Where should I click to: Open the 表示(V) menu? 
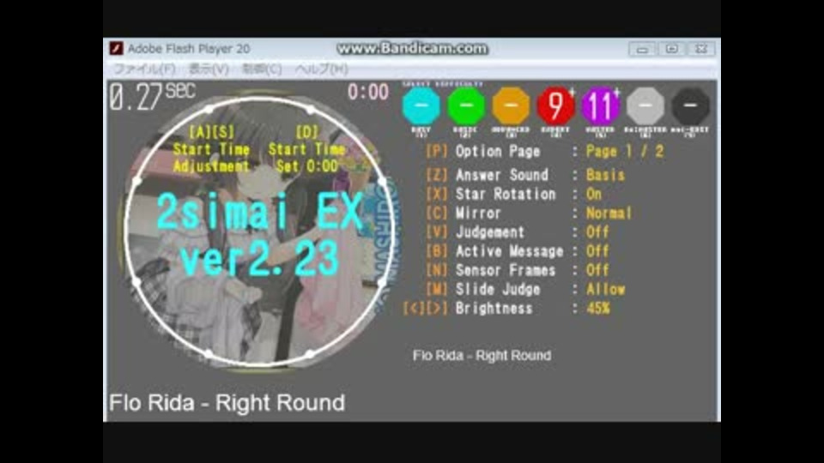209,69
